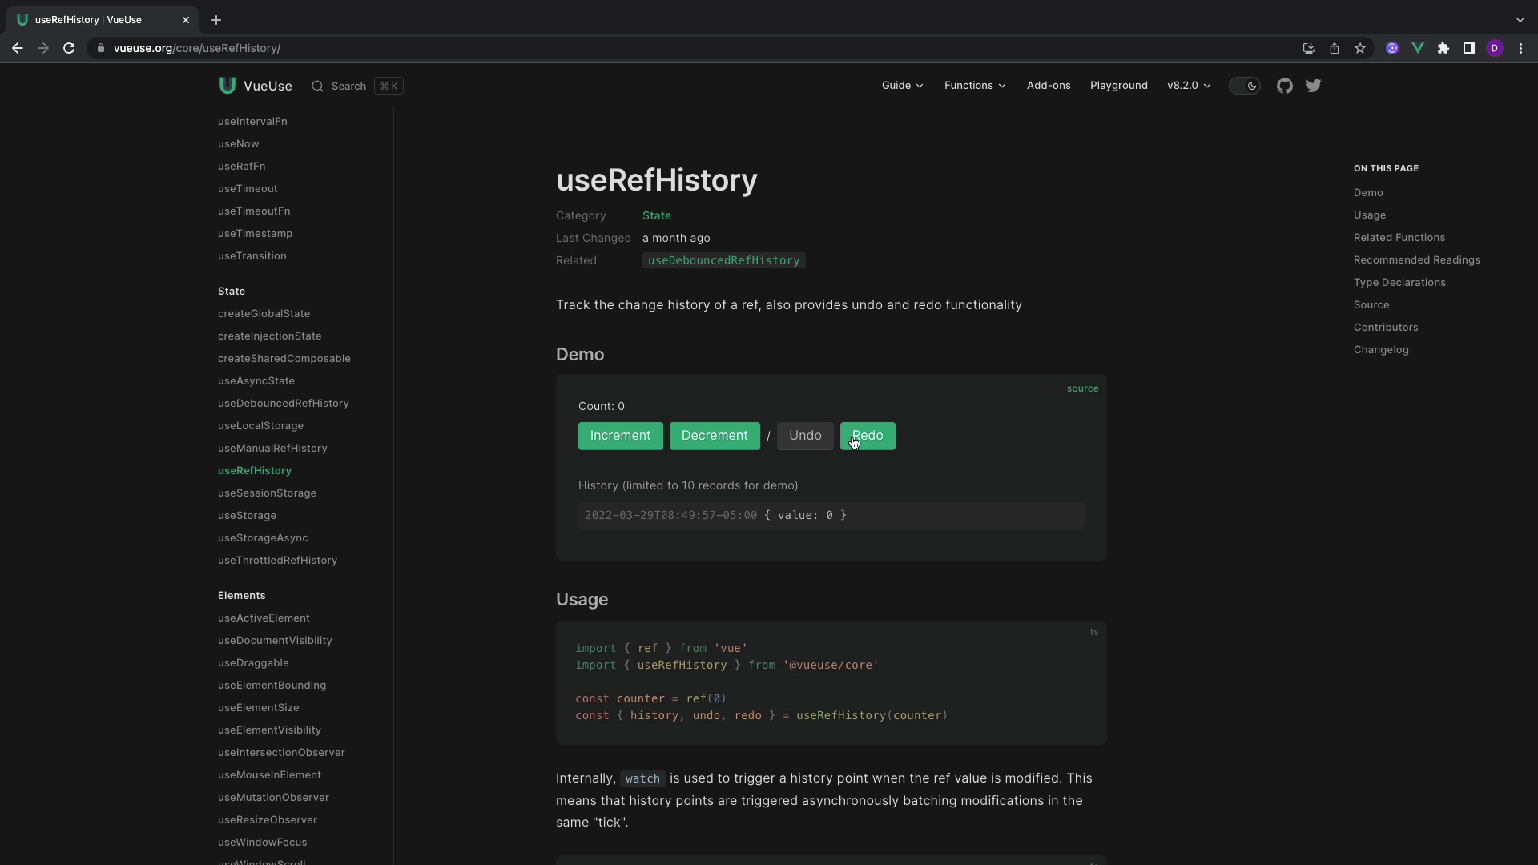The image size is (1538, 865).
Task: Click the Redo button
Action: pyautogui.click(x=868, y=436)
